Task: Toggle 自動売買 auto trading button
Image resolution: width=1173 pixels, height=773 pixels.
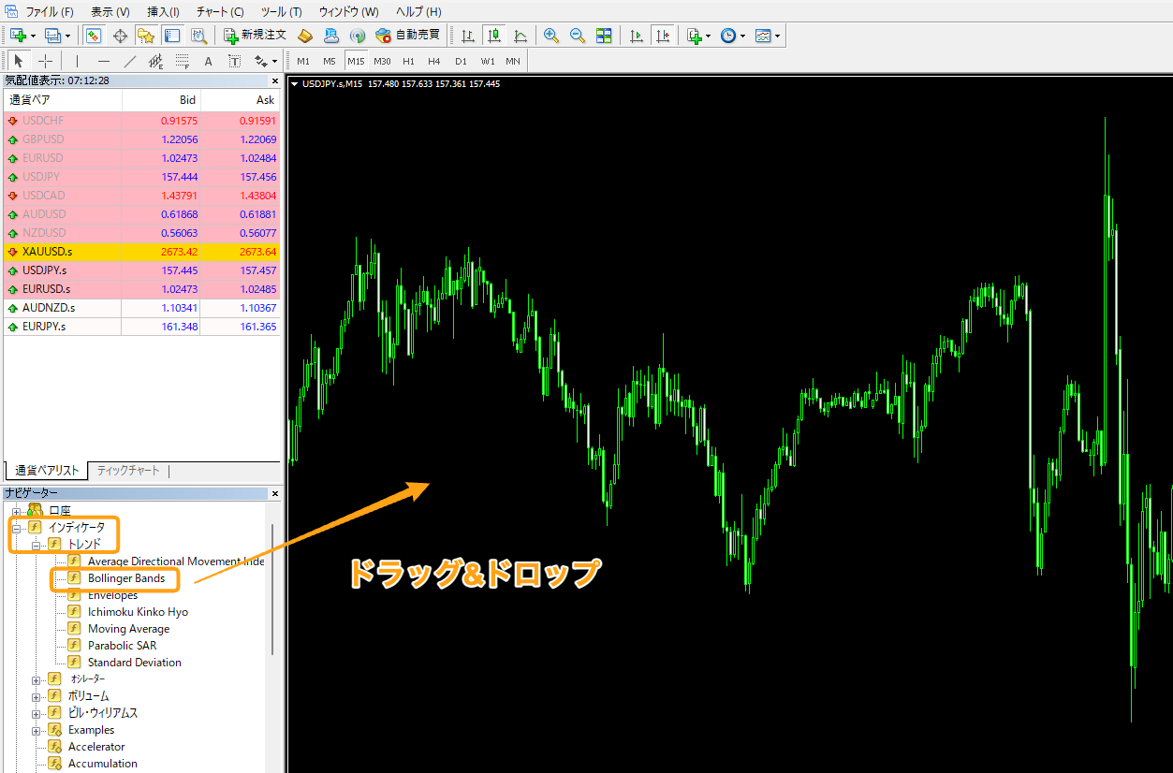Action: [x=408, y=36]
